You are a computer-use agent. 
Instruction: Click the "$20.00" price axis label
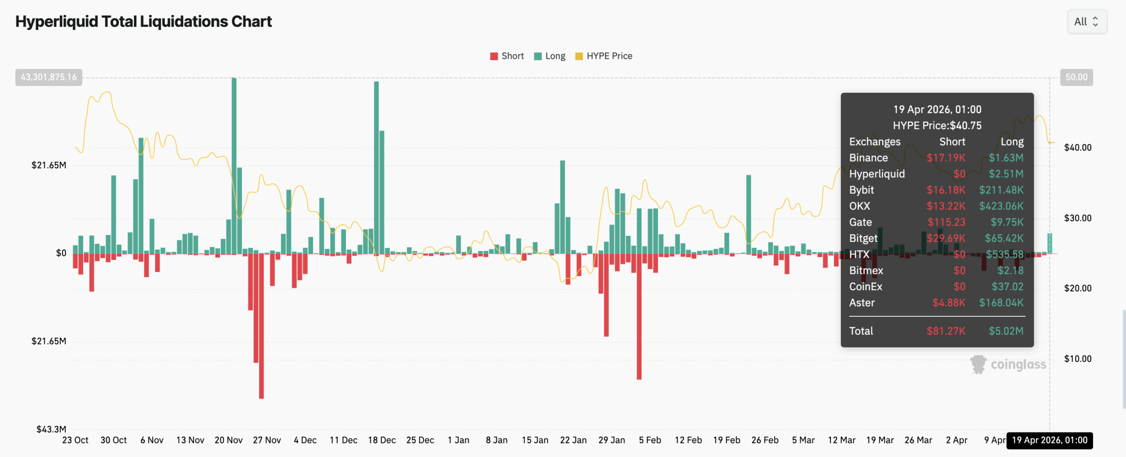(x=1078, y=289)
